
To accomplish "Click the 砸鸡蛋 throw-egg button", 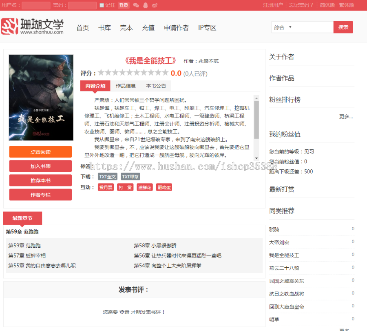I will click(x=164, y=187).
